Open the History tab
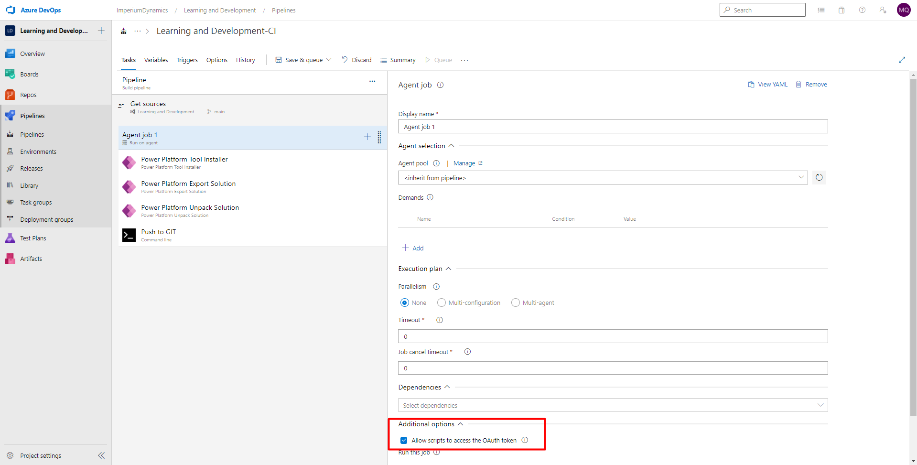The height and width of the screenshot is (465, 917). [x=245, y=60]
